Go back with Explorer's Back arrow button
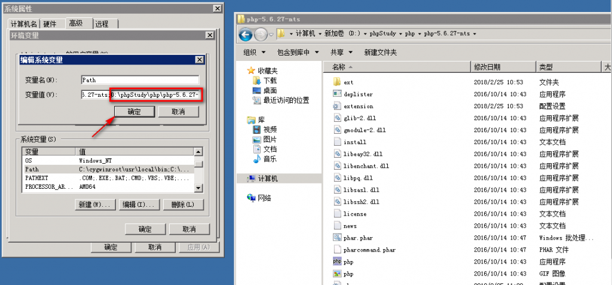The width and height of the screenshot is (612, 285). point(245,35)
